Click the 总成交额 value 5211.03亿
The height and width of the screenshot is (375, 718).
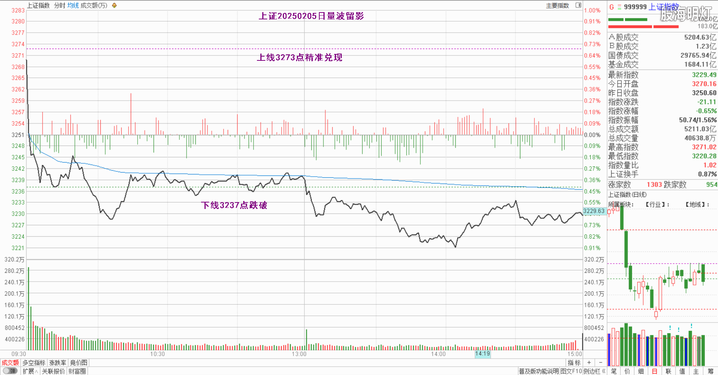(x=700, y=129)
